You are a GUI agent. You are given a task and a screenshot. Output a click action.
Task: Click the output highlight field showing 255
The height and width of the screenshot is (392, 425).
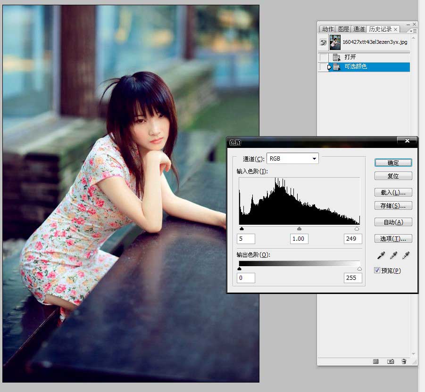(353, 278)
